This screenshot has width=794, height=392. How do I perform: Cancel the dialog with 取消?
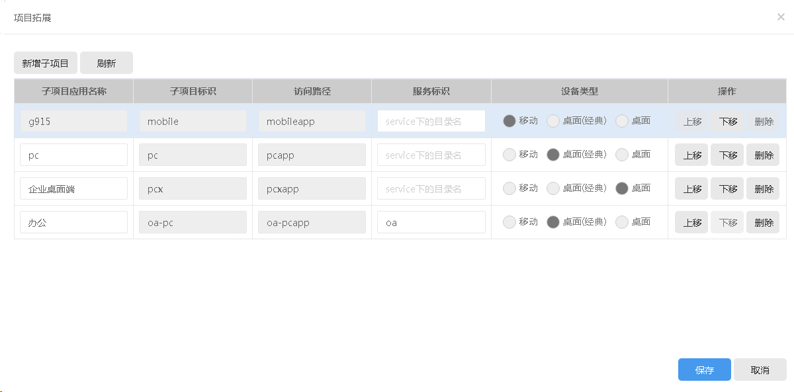pos(760,370)
